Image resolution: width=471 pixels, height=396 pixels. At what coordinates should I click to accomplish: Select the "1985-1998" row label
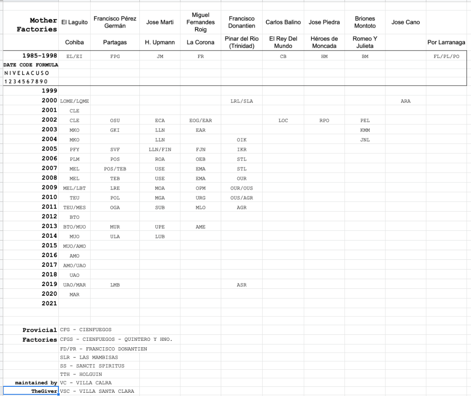click(31, 56)
